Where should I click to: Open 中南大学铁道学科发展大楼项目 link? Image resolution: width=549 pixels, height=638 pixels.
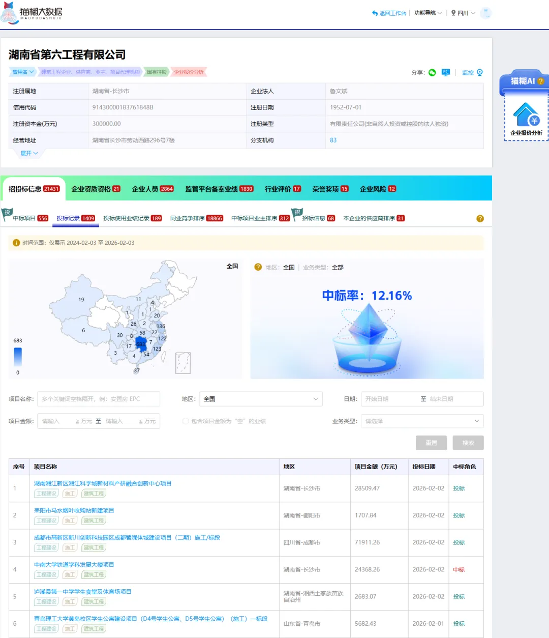pos(74,565)
